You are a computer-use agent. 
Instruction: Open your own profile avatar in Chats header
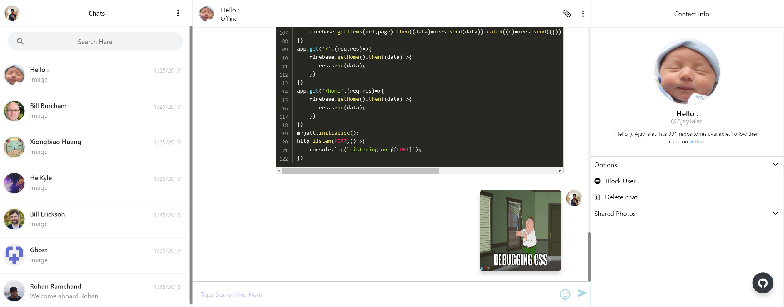(x=12, y=13)
